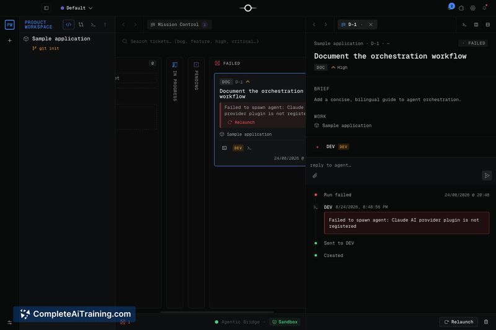Change the High priority indicator
This screenshot has width=496, height=330.
tap(339, 67)
